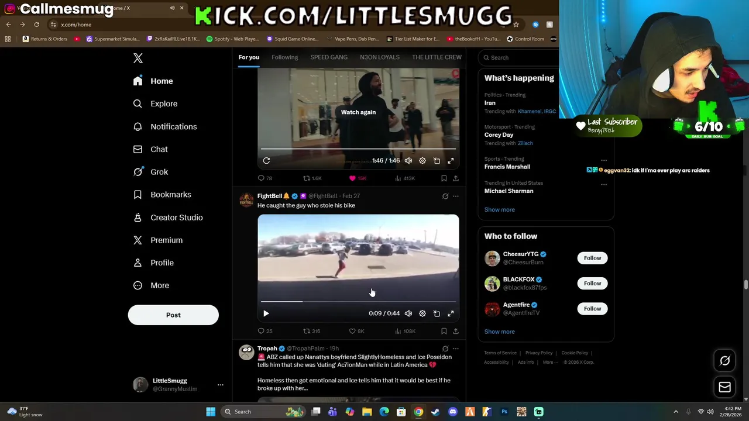Follow Agentfire
The width and height of the screenshot is (749, 421).
point(592,308)
